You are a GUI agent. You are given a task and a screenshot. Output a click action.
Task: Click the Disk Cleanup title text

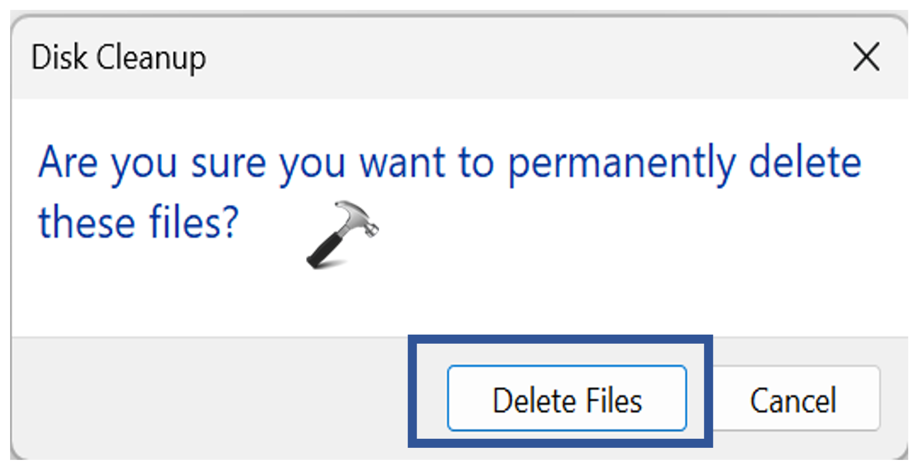click(118, 57)
